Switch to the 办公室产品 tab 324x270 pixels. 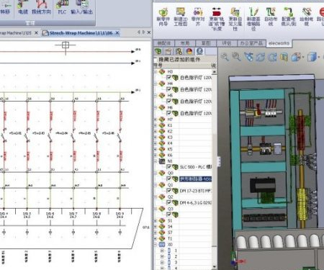point(251,43)
